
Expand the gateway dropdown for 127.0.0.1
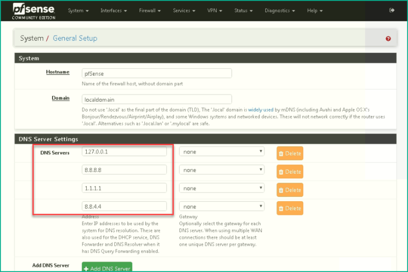pyautogui.click(x=222, y=152)
